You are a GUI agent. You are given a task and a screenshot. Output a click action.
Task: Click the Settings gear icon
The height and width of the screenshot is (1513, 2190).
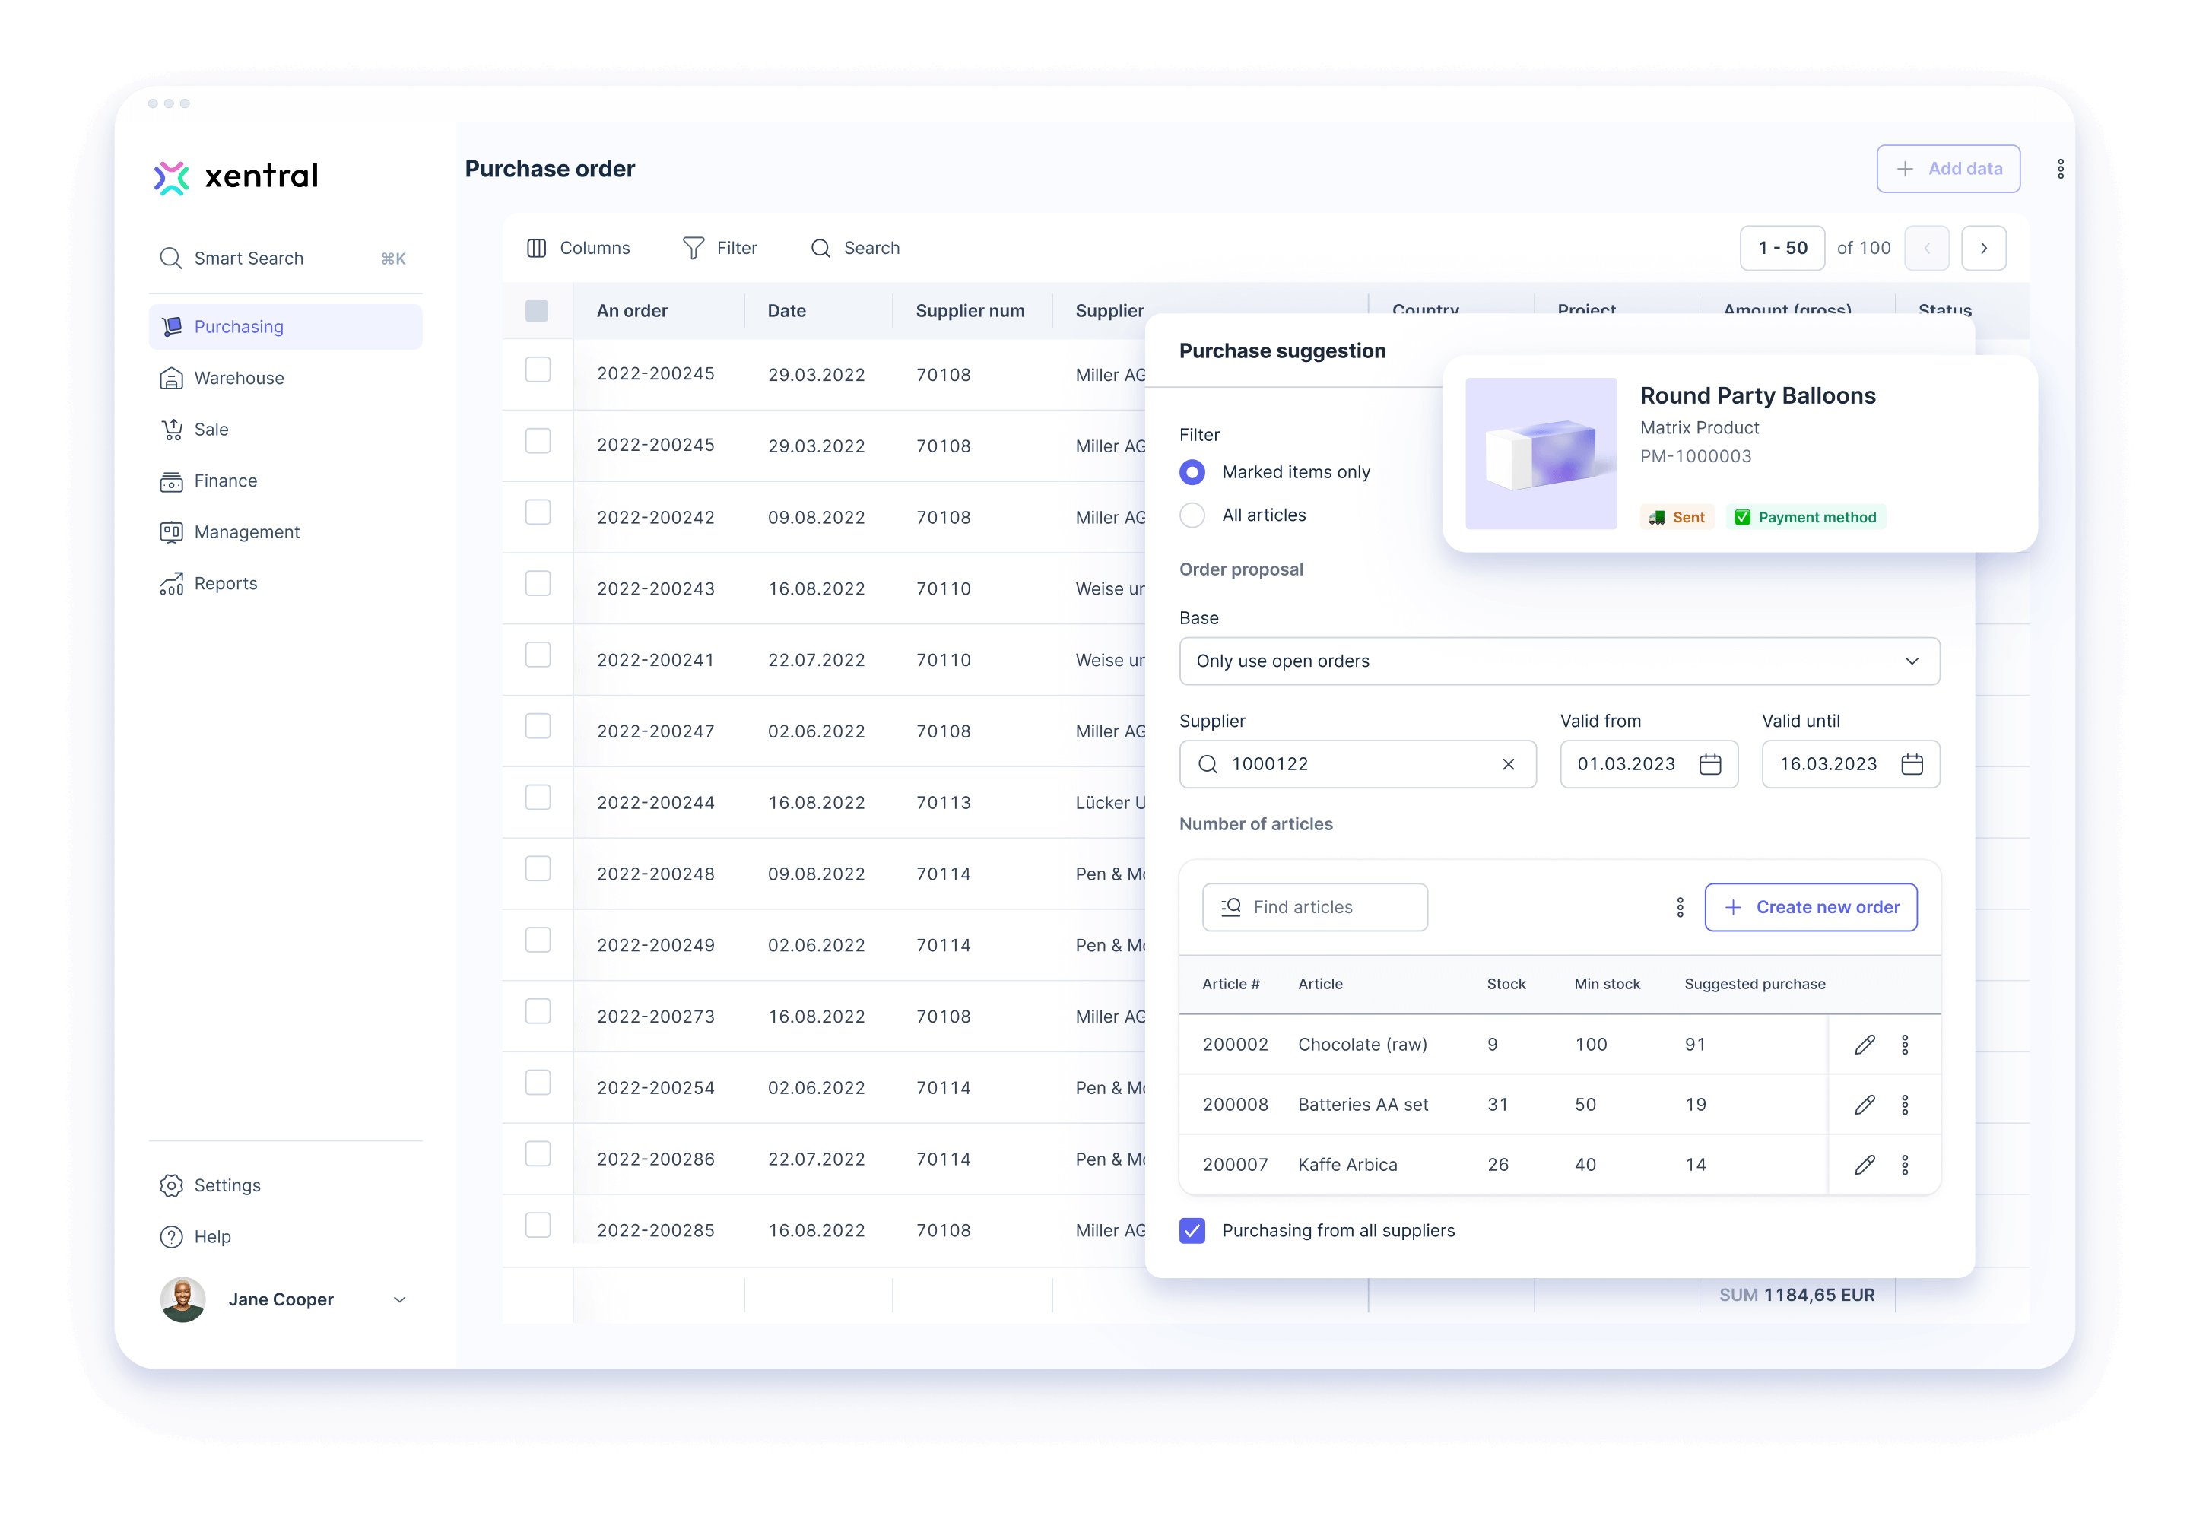(x=170, y=1185)
